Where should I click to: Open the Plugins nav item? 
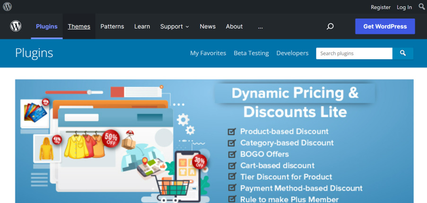47,26
